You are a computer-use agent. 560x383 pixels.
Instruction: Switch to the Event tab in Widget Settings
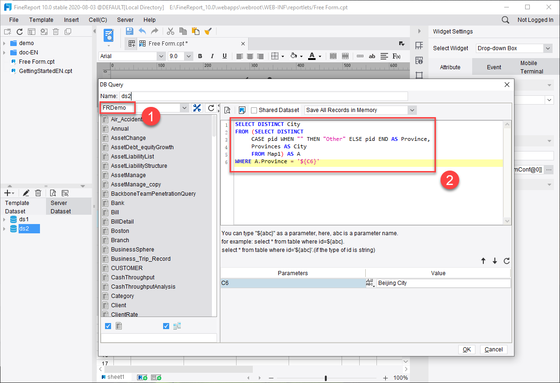(494, 67)
